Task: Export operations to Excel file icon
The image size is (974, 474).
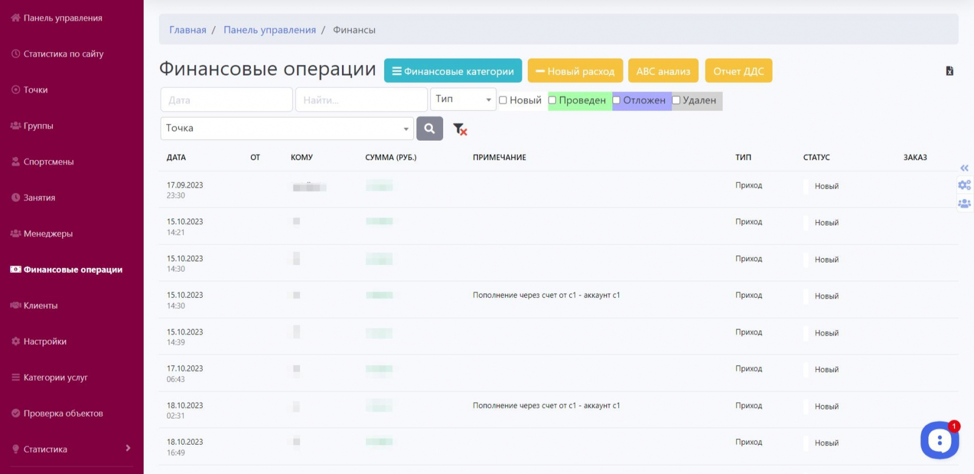Action: tap(949, 71)
